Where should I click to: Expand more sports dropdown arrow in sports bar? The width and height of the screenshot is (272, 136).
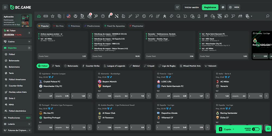tap(252, 16)
